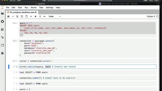Open the Extension Manager puzzle icon
This screenshot has height=91, width=162.
pos(2,53)
